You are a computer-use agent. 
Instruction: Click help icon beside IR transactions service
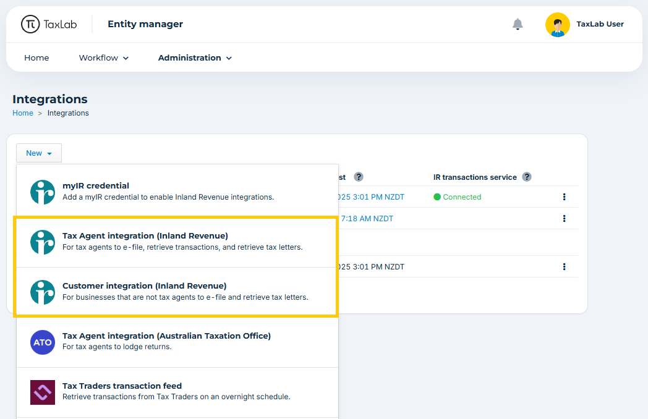[x=527, y=177]
